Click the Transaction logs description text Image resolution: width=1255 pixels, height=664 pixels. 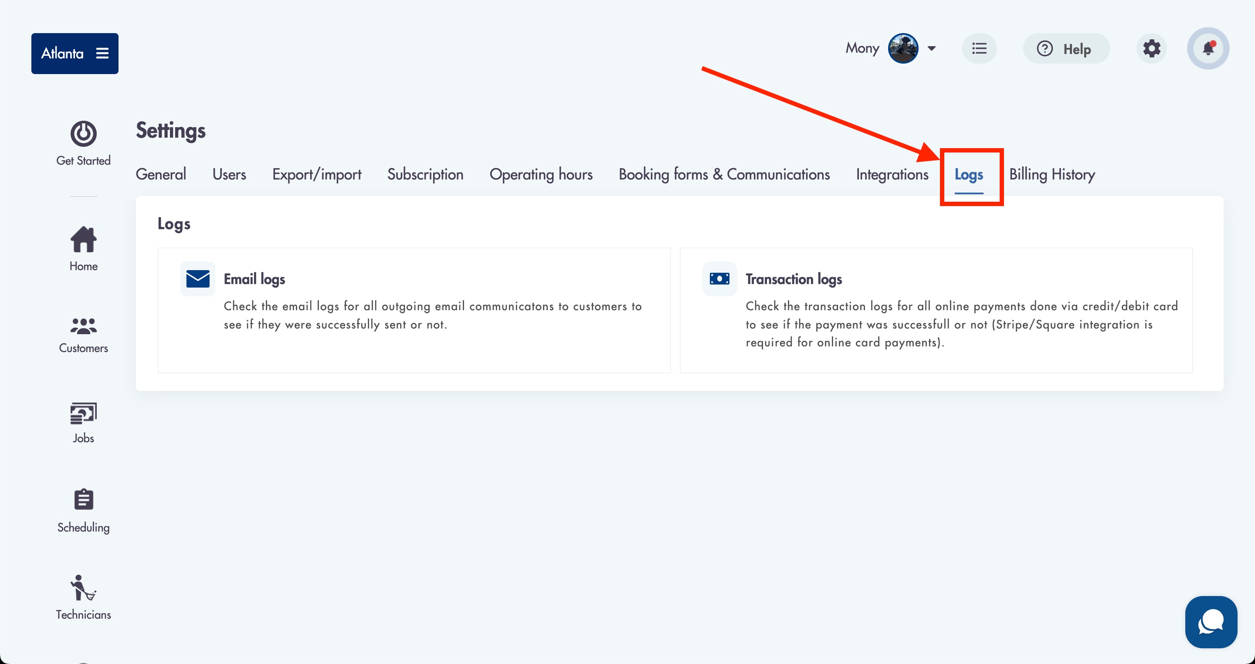point(962,324)
